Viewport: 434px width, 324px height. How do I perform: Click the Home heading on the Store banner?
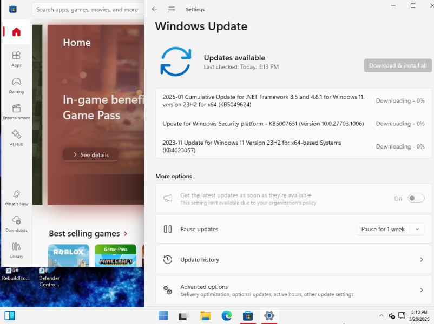click(77, 43)
